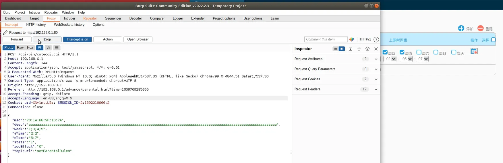The height and width of the screenshot is (163, 503).
Task: Select the Hex view tab
Action: pyautogui.click(x=30, y=48)
